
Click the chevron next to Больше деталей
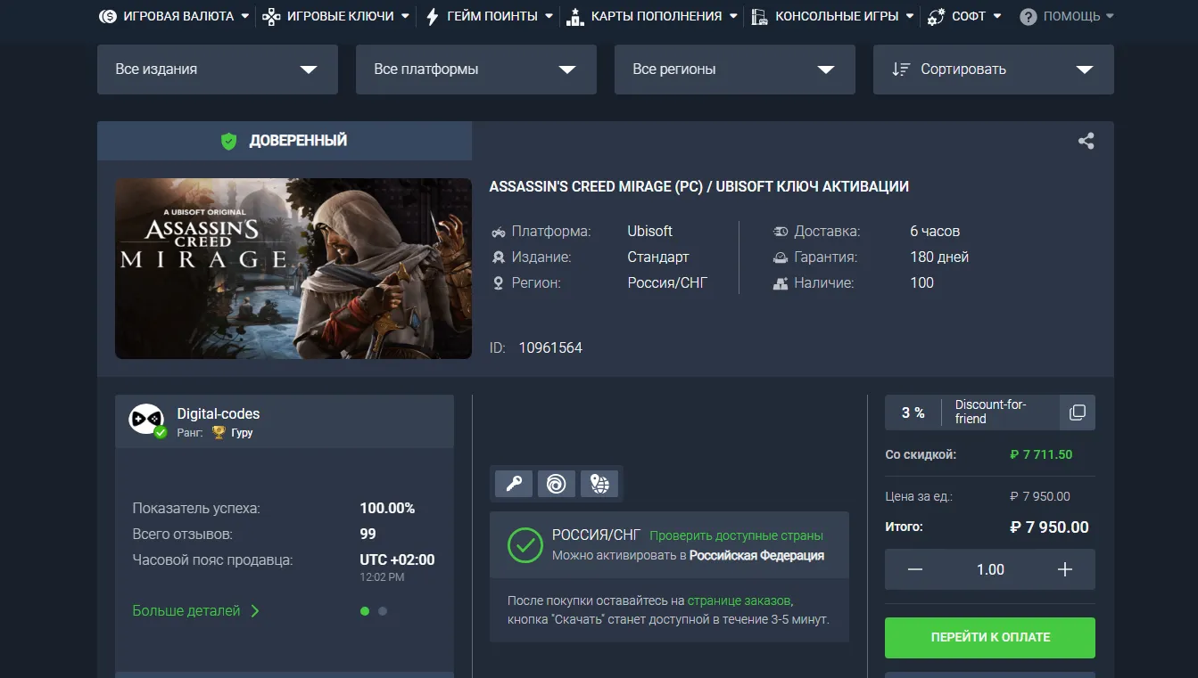255,611
